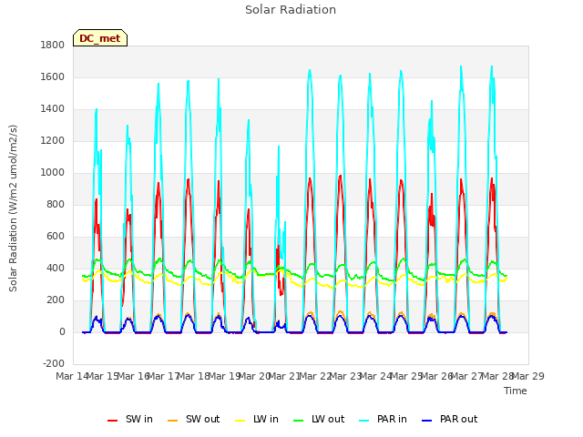The image size is (583, 437).
Task: Click the Solar Radiation chart title
Action: (291, 10)
